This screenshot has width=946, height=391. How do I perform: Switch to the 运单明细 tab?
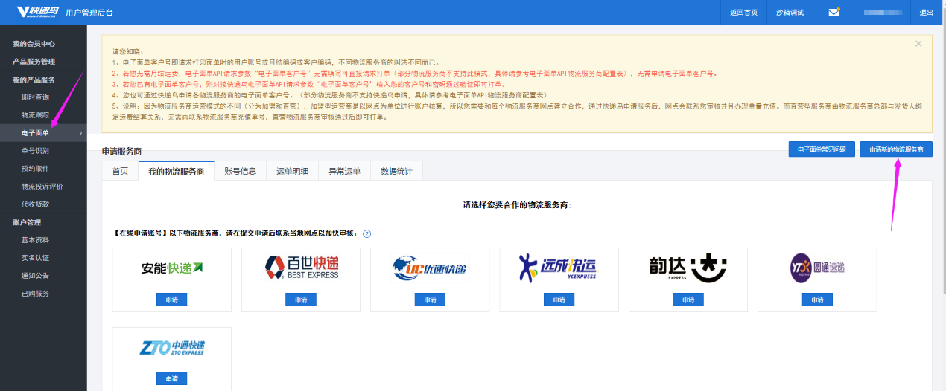[x=292, y=171]
